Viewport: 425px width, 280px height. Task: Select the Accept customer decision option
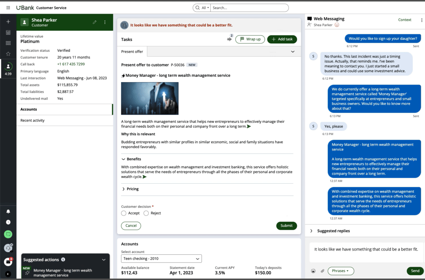[x=125, y=213]
